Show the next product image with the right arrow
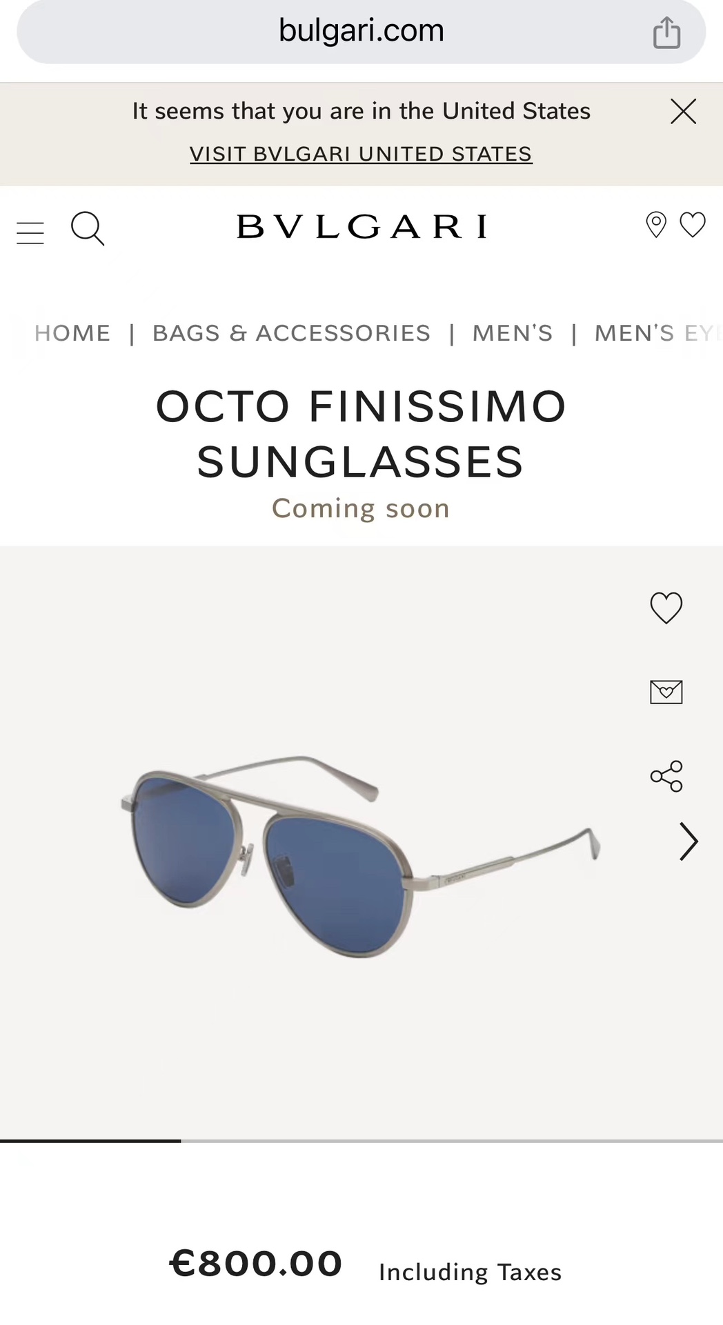Image resolution: width=723 pixels, height=1325 pixels. click(x=689, y=841)
